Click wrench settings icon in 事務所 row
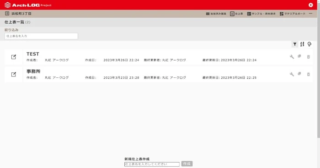Screen dimensions: 320x168 tap(292, 74)
